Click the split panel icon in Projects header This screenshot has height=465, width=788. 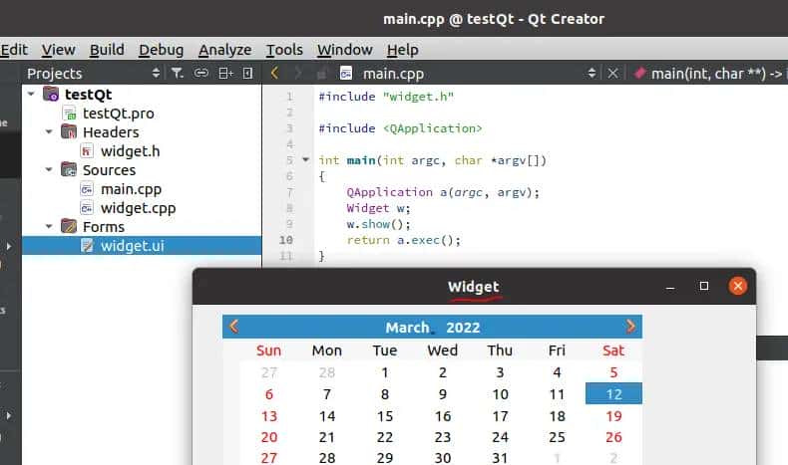point(225,74)
